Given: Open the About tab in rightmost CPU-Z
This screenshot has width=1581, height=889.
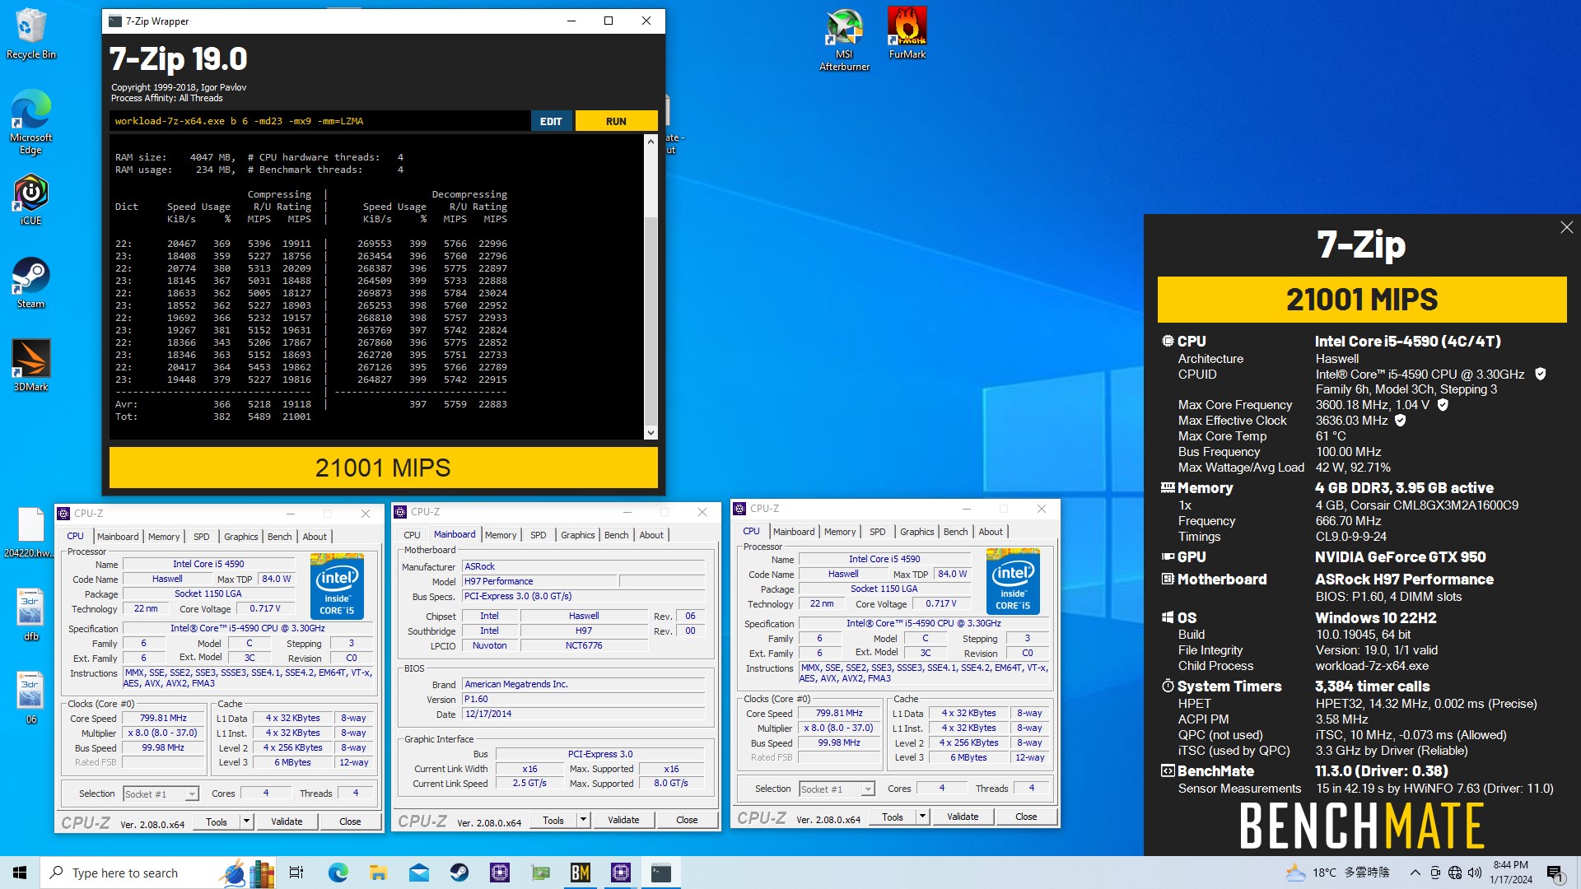Looking at the screenshot, I should coord(991,532).
